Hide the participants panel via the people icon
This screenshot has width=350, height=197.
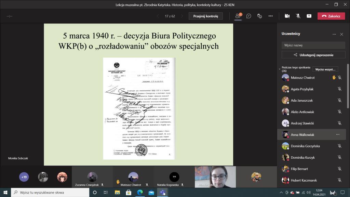238,16
